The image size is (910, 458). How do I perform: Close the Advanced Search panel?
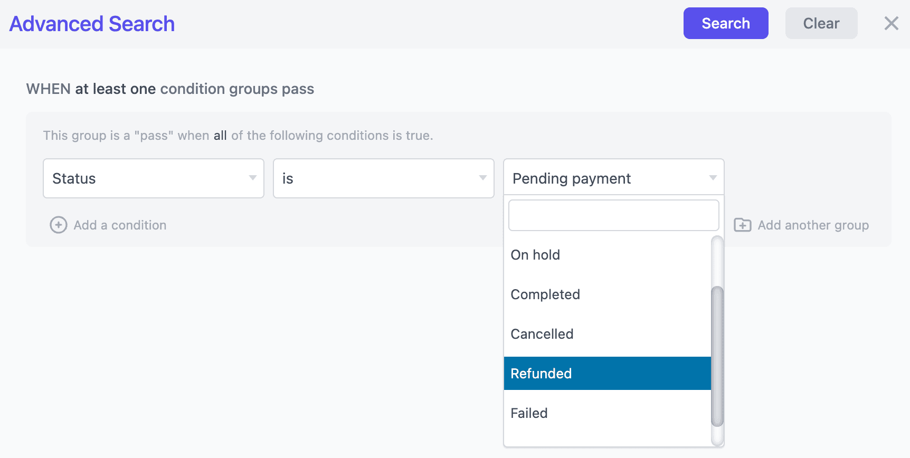pos(892,23)
